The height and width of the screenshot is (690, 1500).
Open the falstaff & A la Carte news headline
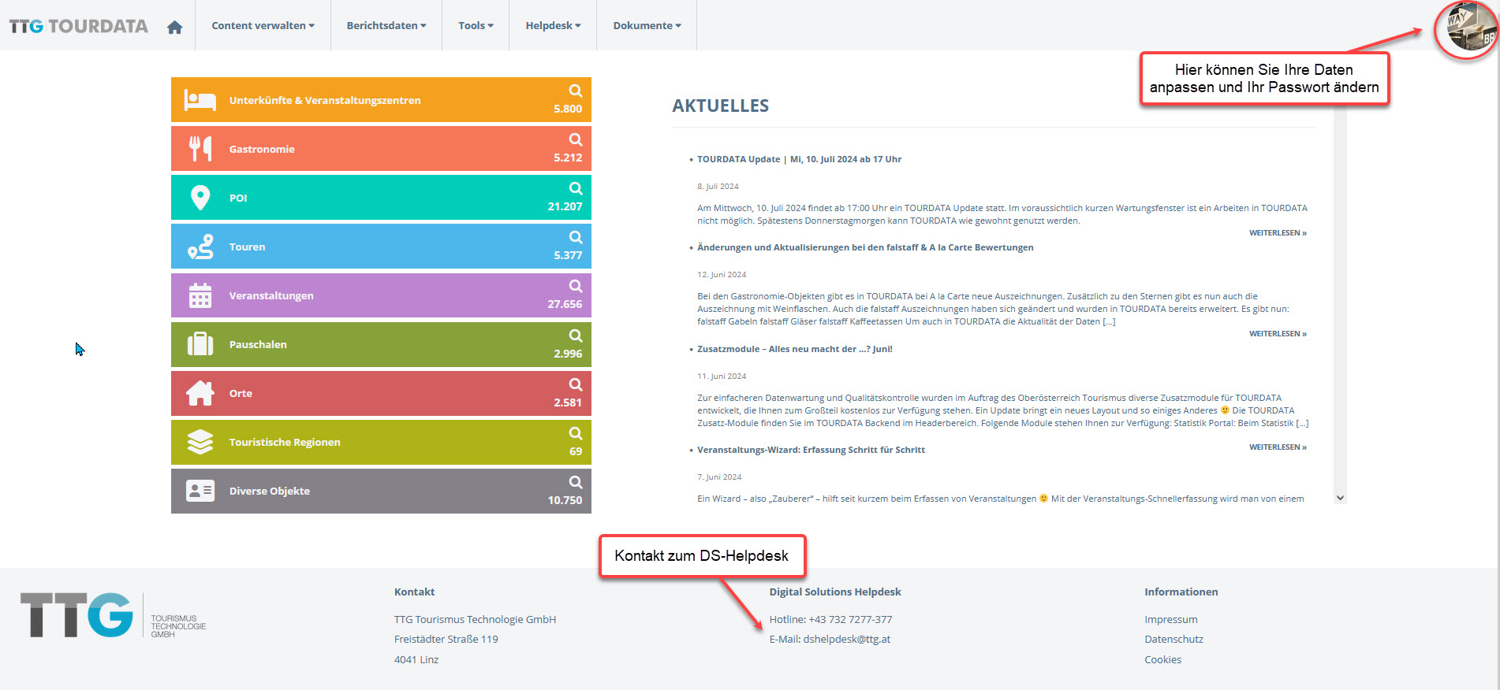coord(865,247)
